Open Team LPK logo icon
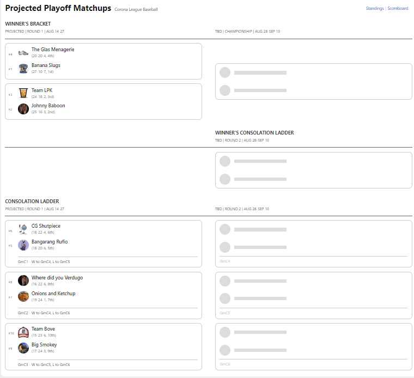 point(23,93)
